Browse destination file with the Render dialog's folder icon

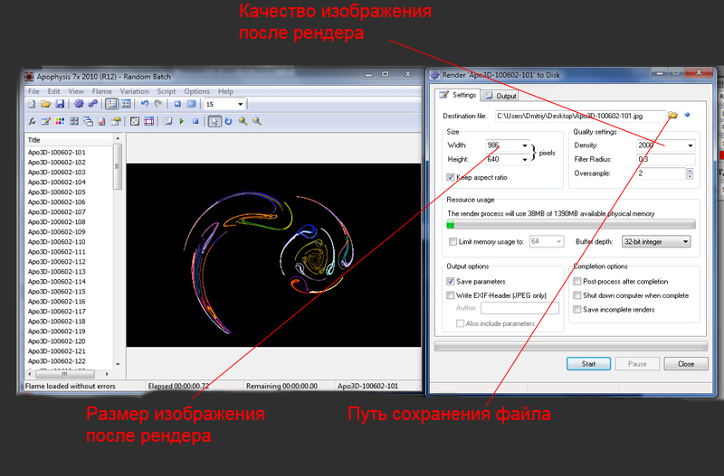(672, 116)
